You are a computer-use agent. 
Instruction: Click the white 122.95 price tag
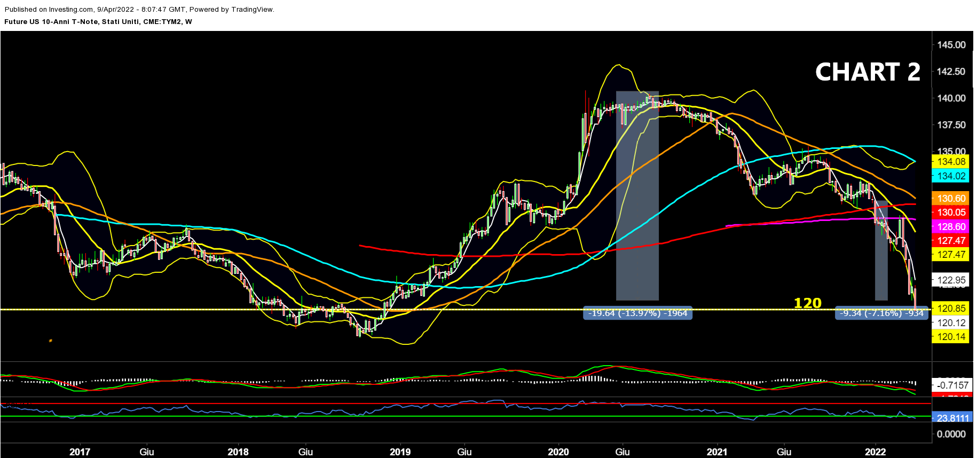pyautogui.click(x=951, y=280)
